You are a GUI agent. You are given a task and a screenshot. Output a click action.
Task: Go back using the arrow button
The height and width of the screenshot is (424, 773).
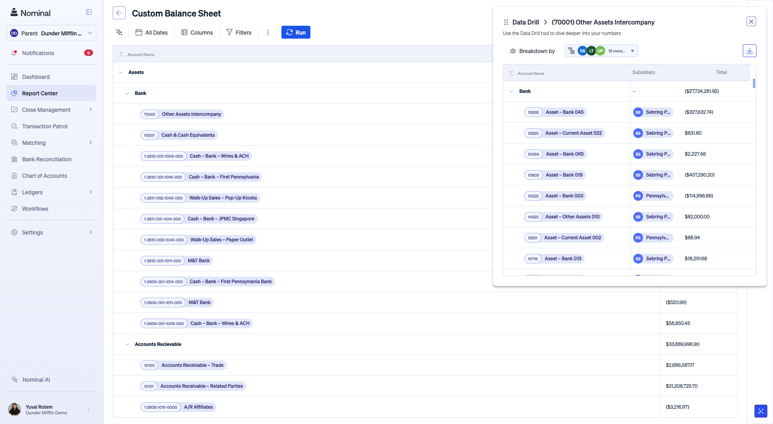[119, 13]
